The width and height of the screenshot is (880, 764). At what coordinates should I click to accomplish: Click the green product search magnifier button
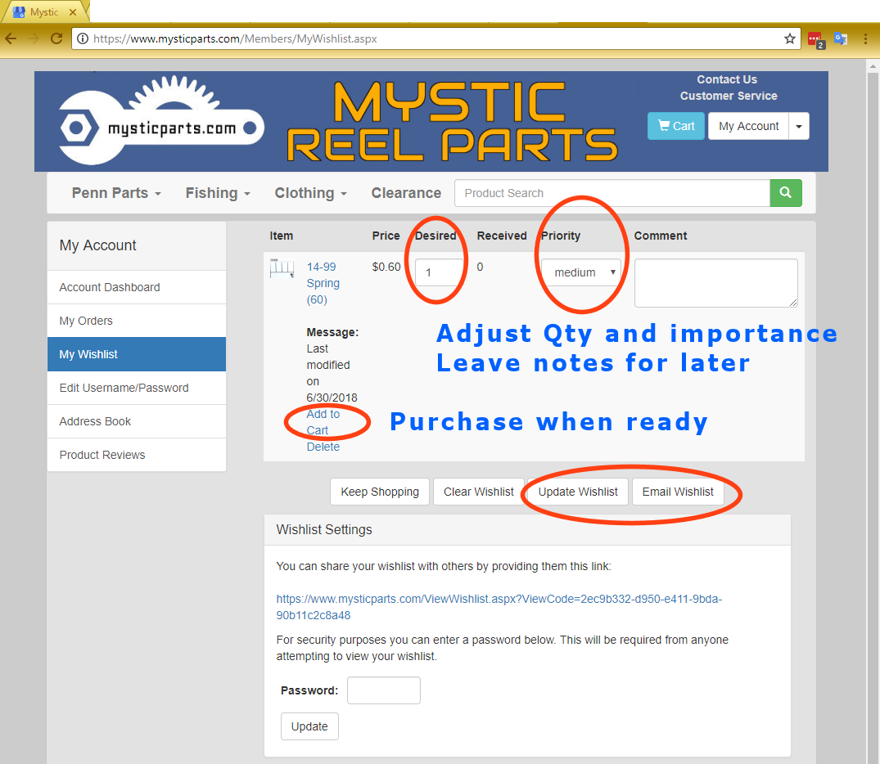(785, 193)
